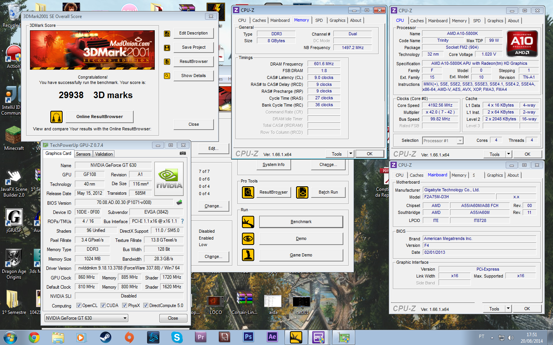Open Skype from the taskbar
This screenshot has width=553, height=345.
click(x=177, y=337)
